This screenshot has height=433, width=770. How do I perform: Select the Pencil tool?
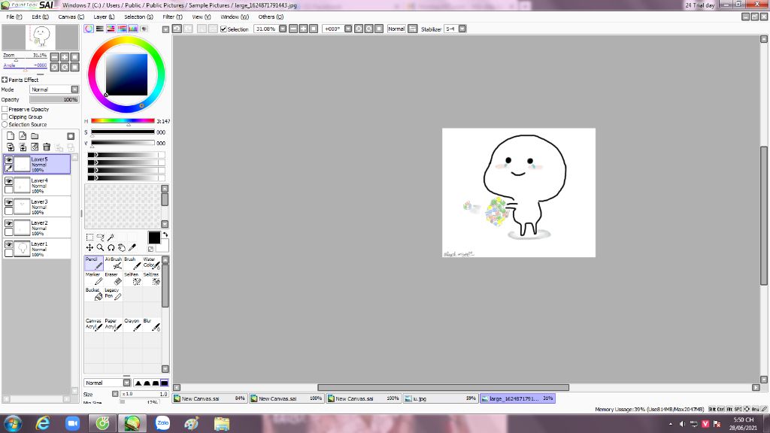click(94, 263)
